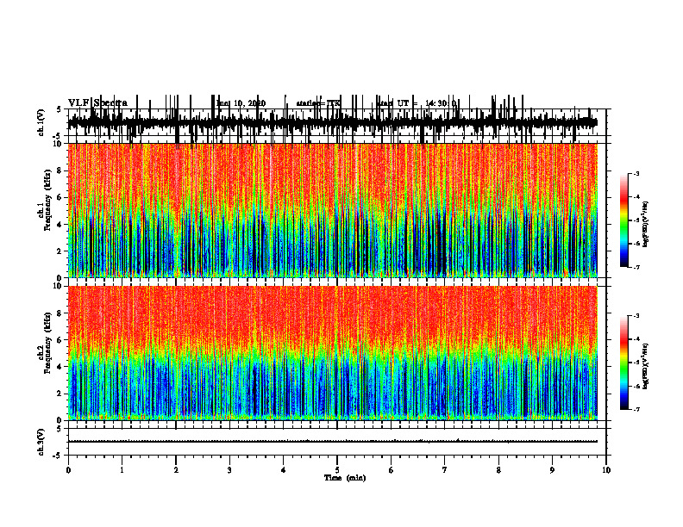The height and width of the screenshot is (527, 683).
Task: Click the "1" tick on the time axis
Action: [x=122, y=470]
